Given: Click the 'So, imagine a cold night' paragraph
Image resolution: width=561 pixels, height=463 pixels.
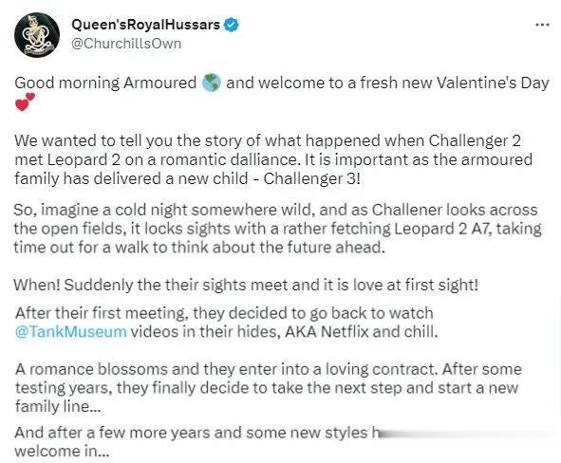Looking at the screenshot, I should pos(277,229).
